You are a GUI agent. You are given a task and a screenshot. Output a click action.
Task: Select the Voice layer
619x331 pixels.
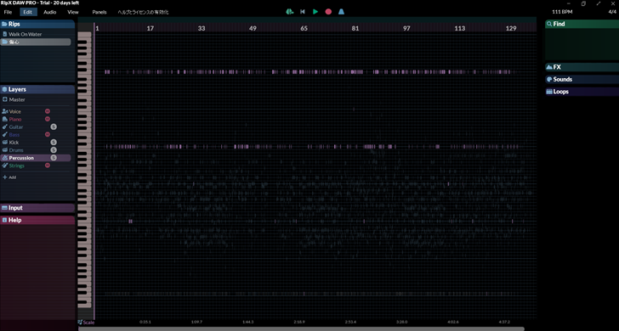coord(15,111)
